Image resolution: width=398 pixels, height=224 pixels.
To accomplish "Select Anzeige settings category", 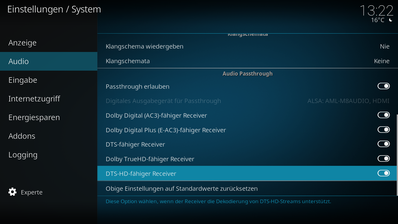I will tap(49, 43).
